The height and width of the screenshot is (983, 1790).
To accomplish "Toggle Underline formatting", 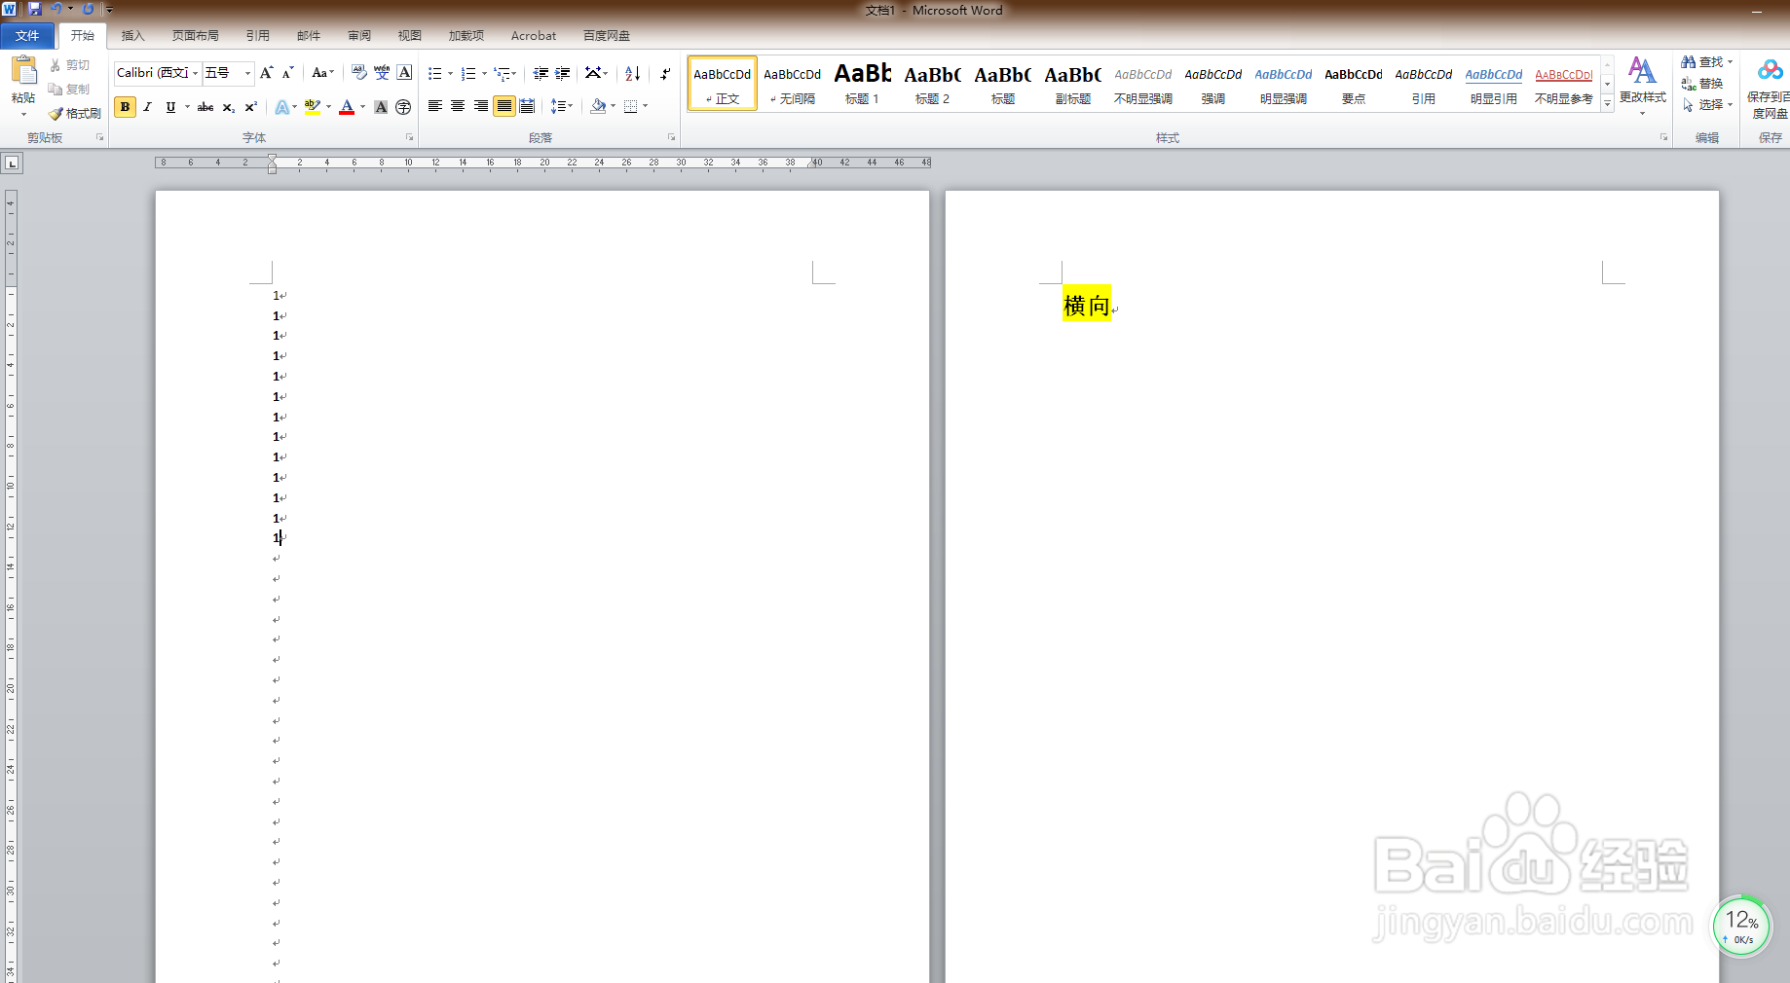I will [170, 107].
